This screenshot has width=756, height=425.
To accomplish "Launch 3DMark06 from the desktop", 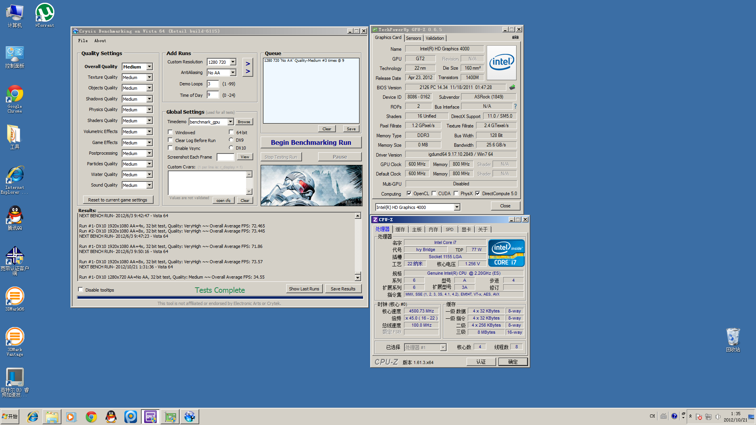I will (15, 299).
